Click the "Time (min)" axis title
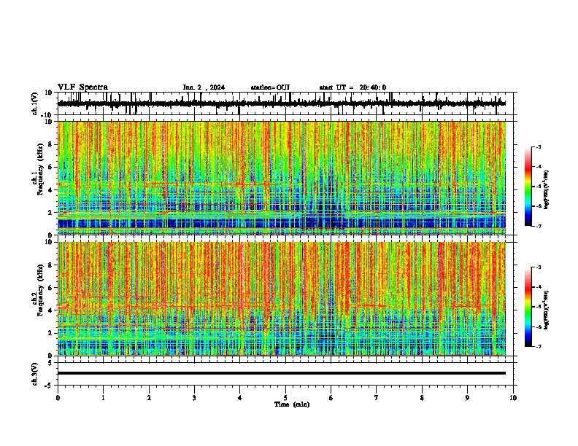578x446 pixels. (292, 404)
